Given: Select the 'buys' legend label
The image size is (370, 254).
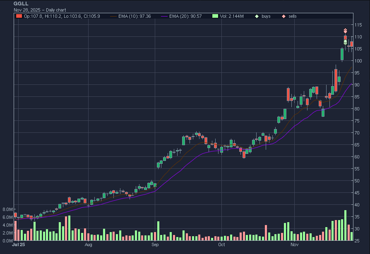Looking at the screenshot, I should (266, 16).
